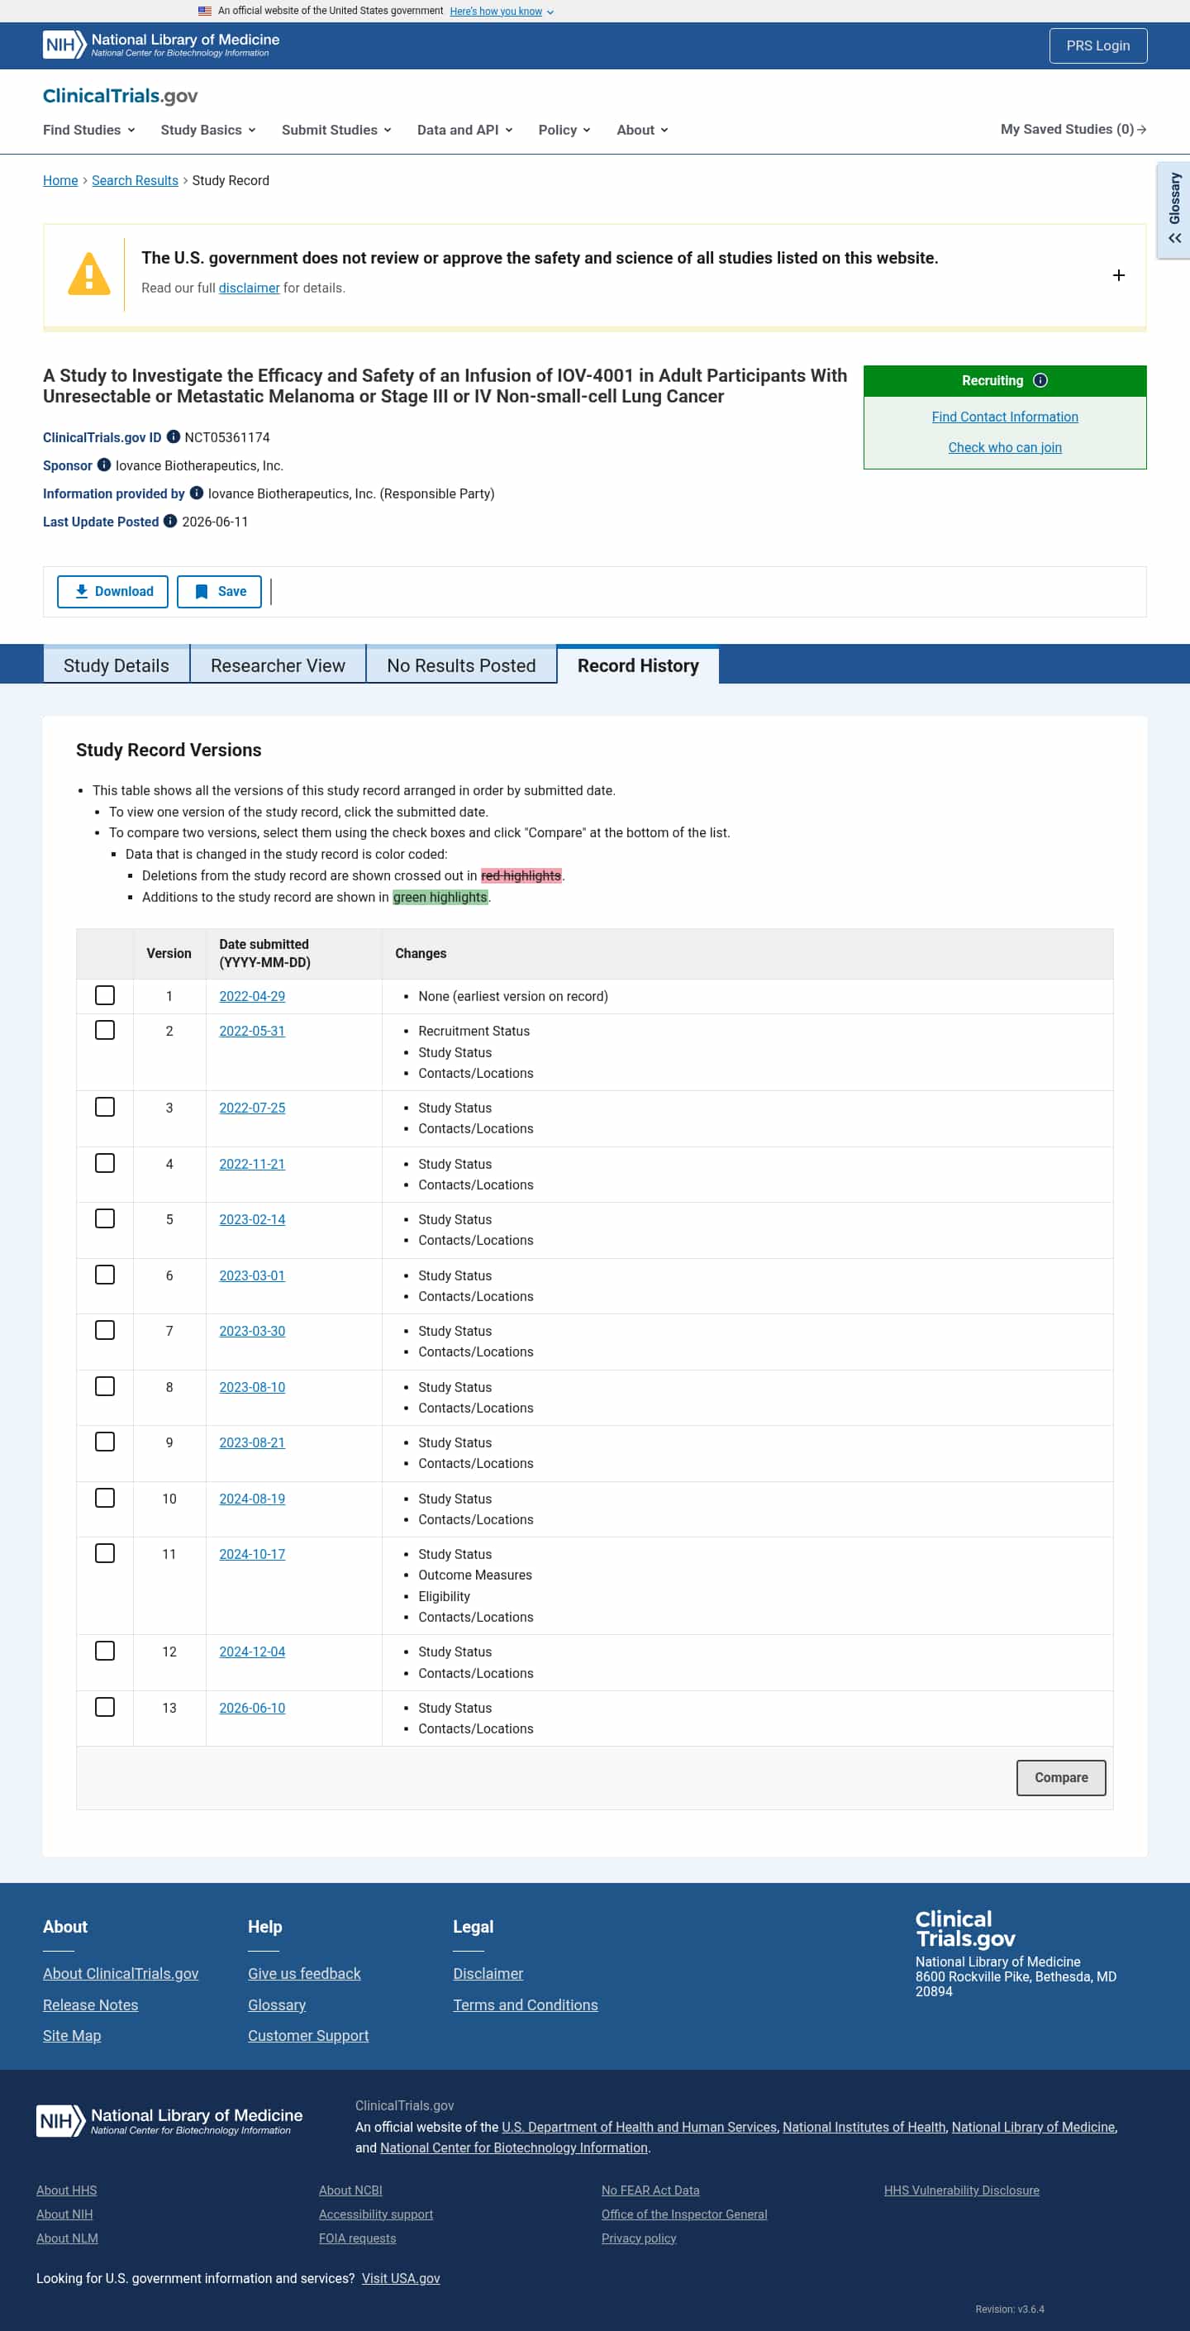Click Find Contact Information link
The width and height of the screenshot is (1190, 2331).
(1005, 417)
